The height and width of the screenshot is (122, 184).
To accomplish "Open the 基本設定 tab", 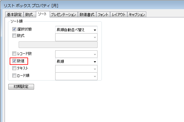I will click(x=14, y=14).
